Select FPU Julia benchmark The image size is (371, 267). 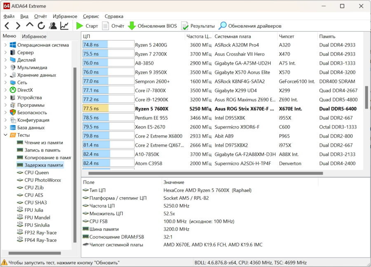pos(34,210)
